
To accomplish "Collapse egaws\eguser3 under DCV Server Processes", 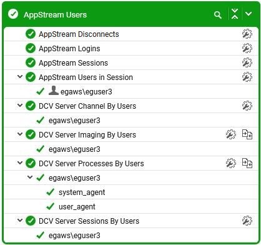I will (x=30, y=177).
